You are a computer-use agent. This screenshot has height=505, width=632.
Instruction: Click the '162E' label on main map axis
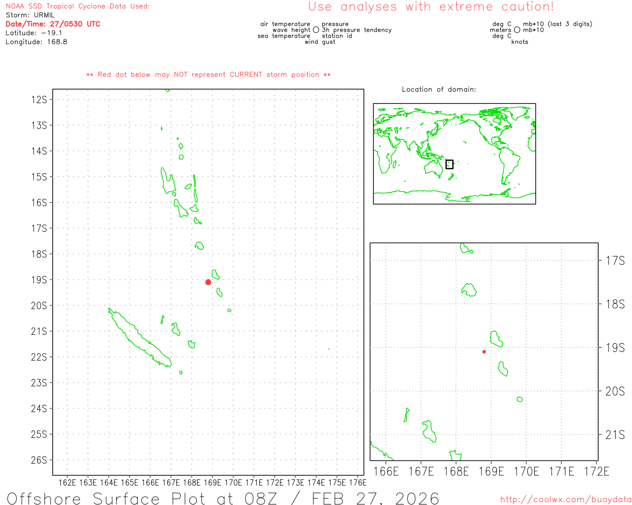(x=67, y=482)
